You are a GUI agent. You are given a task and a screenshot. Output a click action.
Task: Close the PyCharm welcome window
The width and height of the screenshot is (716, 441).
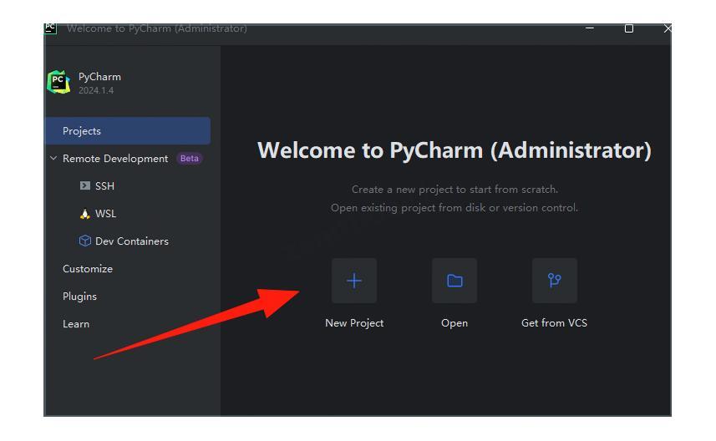[x=668, y=28]
